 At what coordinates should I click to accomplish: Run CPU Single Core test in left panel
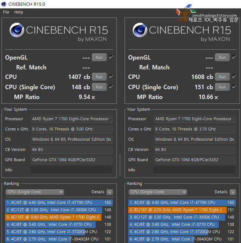pyautogui.click(x=99, y=87)
